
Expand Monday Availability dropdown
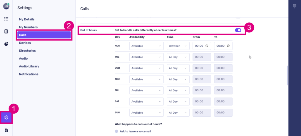tap(146, 46)
